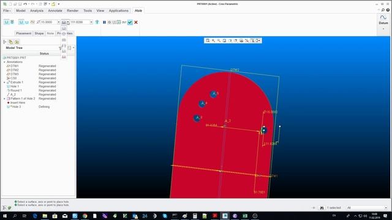This screenshot has height=220, width=392.
Task: Choose the predefined rectangle hole profile
Action: pyautogui.click(x=21, y=22)
